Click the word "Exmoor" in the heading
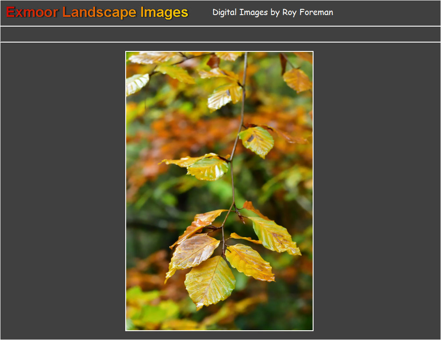Image resolution: width=441 pixels, height=340 pixels. (32, 12)
